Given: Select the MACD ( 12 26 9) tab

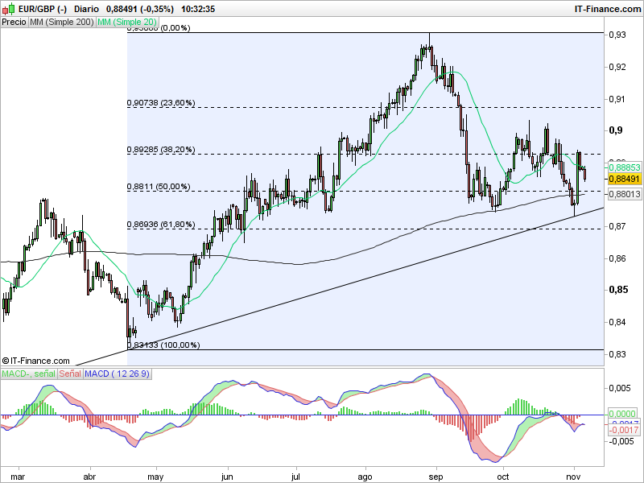Looking at the screenshot, I should click(x=118, y=374).
